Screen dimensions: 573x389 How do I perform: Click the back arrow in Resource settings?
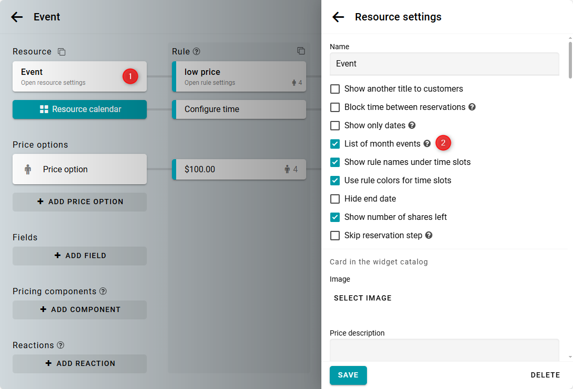point(338,17)
